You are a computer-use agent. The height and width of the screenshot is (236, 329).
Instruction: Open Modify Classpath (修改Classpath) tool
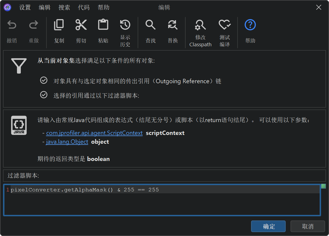pyautogui.click(x=200, y=25)
